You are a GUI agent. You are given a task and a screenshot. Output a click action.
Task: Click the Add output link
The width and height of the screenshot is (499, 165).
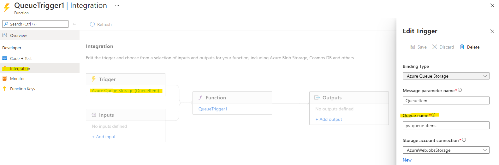click(329, 119)
